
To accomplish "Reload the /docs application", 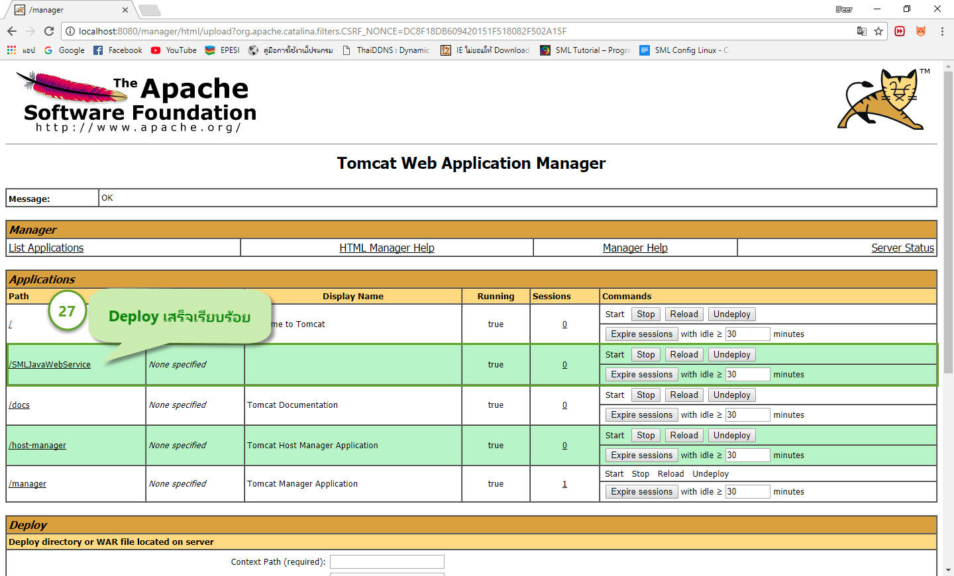I will click(684, 395).
